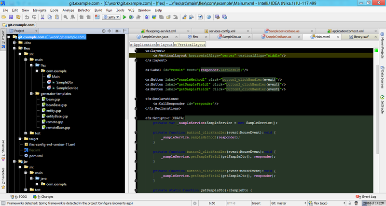Screen dimensions: 386x206
Task: Click the editor vertical scrollbar
Action: click(377, 108)
